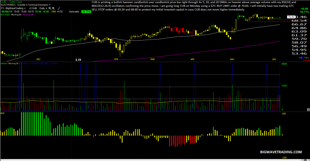Toggle the T scale option
Image resolution: width=310 pixels, height=161 pixels.
[x=305, y=58]
